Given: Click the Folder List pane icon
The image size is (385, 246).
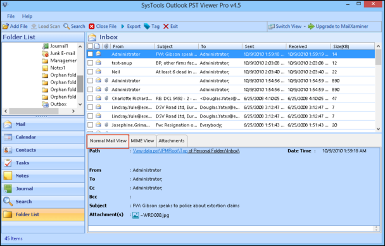Looking at the screenshot, I should tap(8, 214).
